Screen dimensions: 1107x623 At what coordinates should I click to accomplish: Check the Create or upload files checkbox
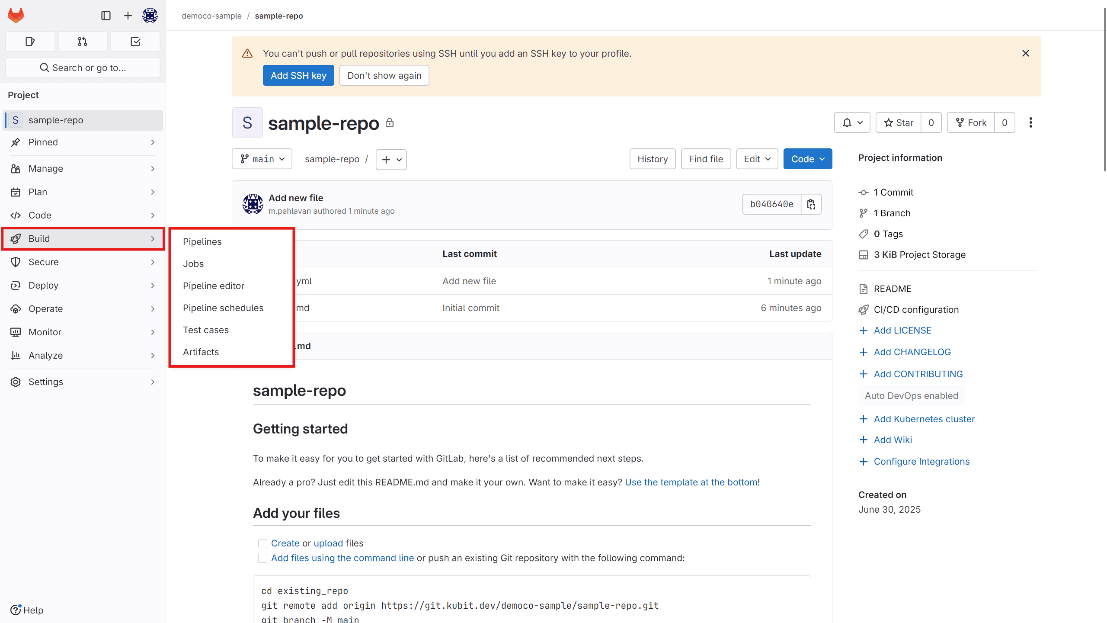pyautogui.click(x=262, y=543)
